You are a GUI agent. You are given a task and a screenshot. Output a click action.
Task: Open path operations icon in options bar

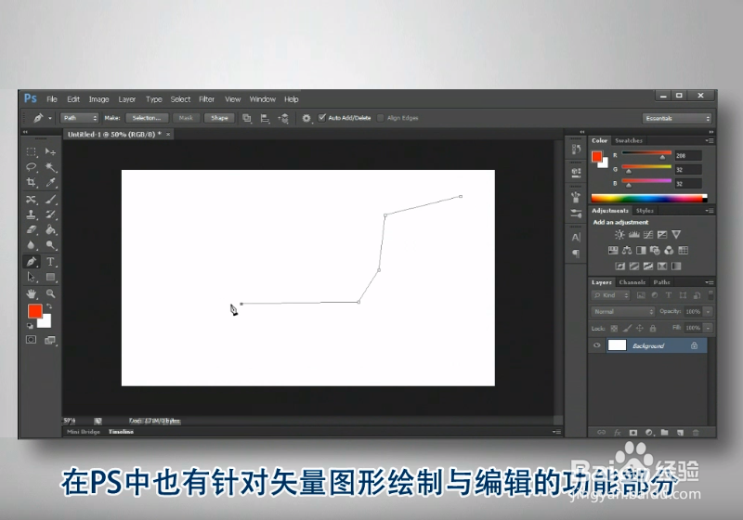[247, 118]
